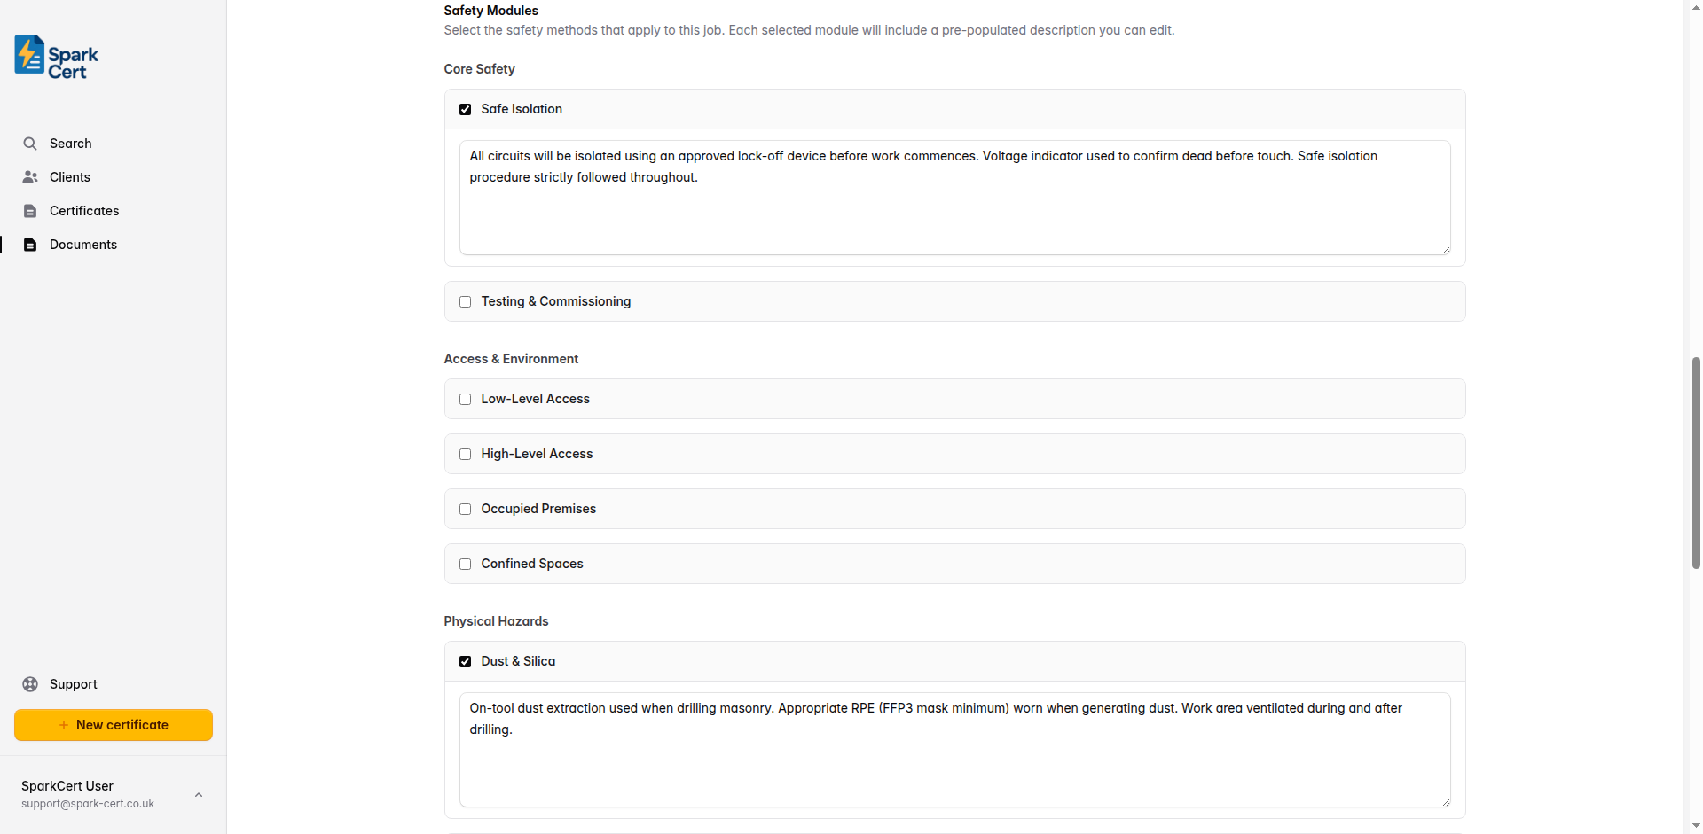Tick the Occupied Premises checkbox
1703x834 pixels.
[466, 509]
